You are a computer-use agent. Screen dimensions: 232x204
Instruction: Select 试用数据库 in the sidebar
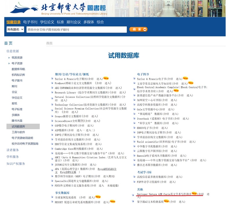[x=23, y=126]
